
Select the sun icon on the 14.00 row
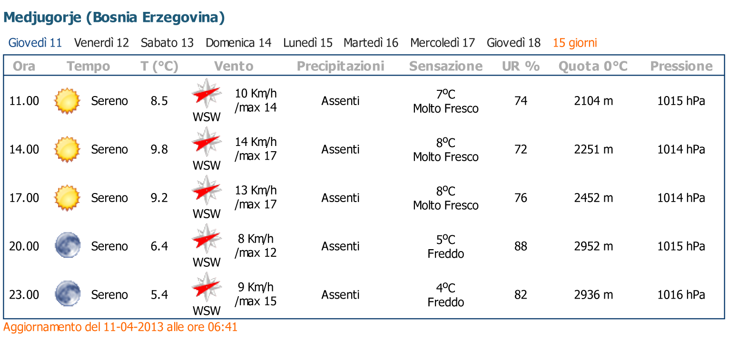click(x=67, y=149)
